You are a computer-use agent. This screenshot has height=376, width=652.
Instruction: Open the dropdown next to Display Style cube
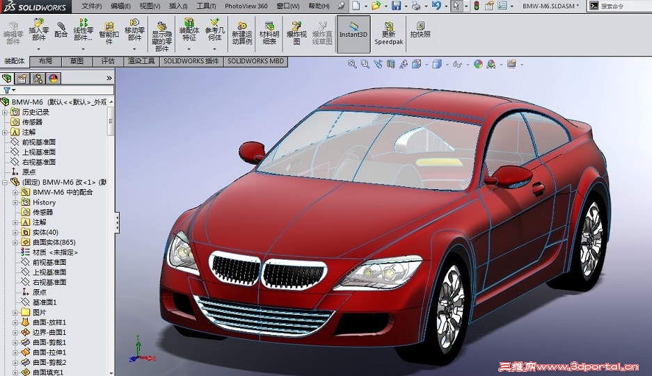pos(447,65)
